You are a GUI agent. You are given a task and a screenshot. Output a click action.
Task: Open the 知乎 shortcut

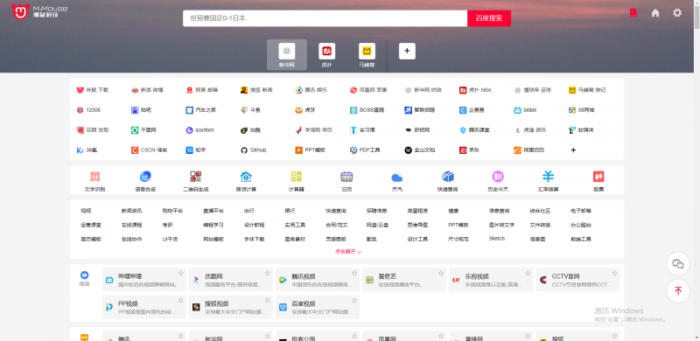coord(196,150)
